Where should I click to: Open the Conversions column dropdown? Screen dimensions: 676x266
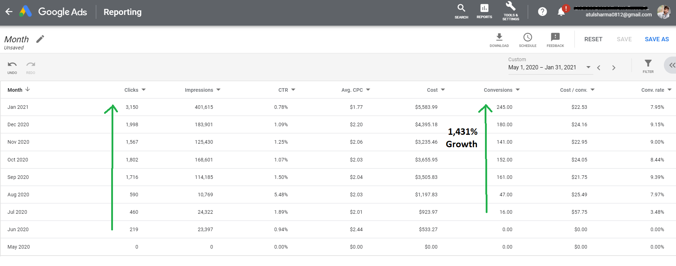[518, 90]
